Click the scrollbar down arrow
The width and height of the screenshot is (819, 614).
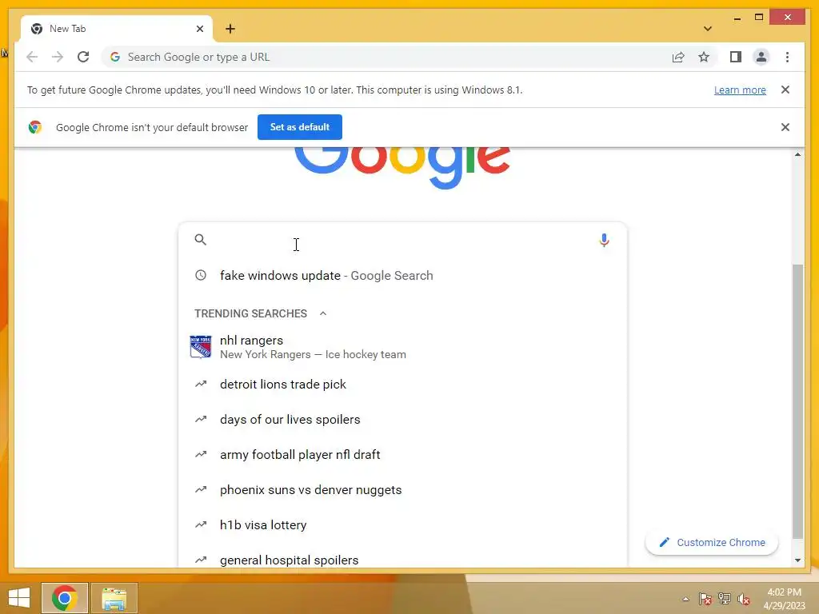[797, 560]
